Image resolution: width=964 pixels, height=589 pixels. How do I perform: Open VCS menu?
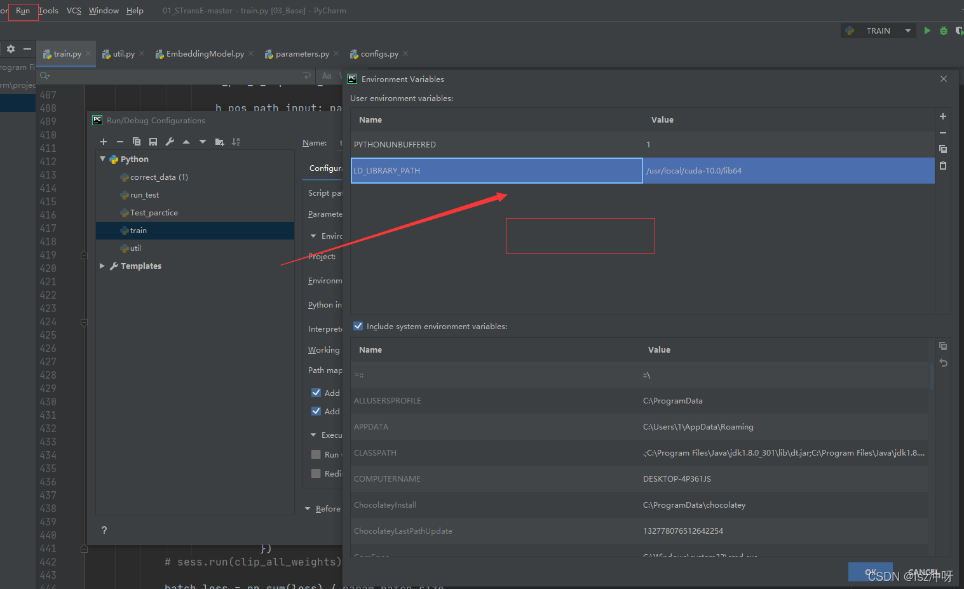(74, 11)
